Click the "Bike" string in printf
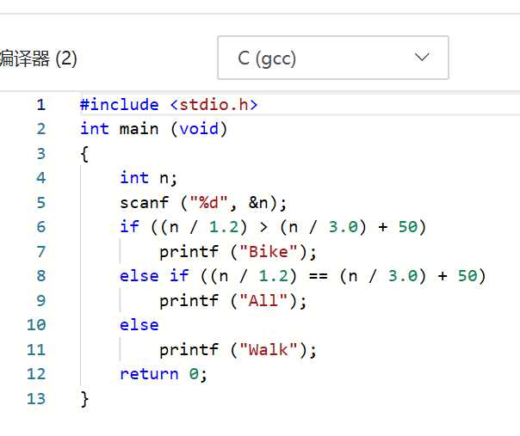This screenshot has width=520, height=436. (x=269, y=252)
